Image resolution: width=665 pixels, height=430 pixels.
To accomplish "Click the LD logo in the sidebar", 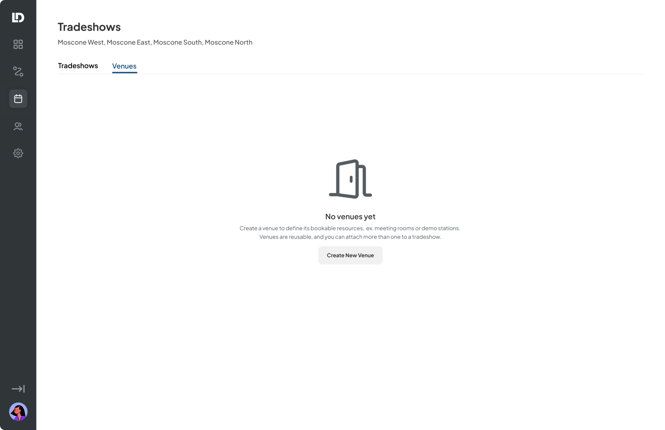I will 18,17.
